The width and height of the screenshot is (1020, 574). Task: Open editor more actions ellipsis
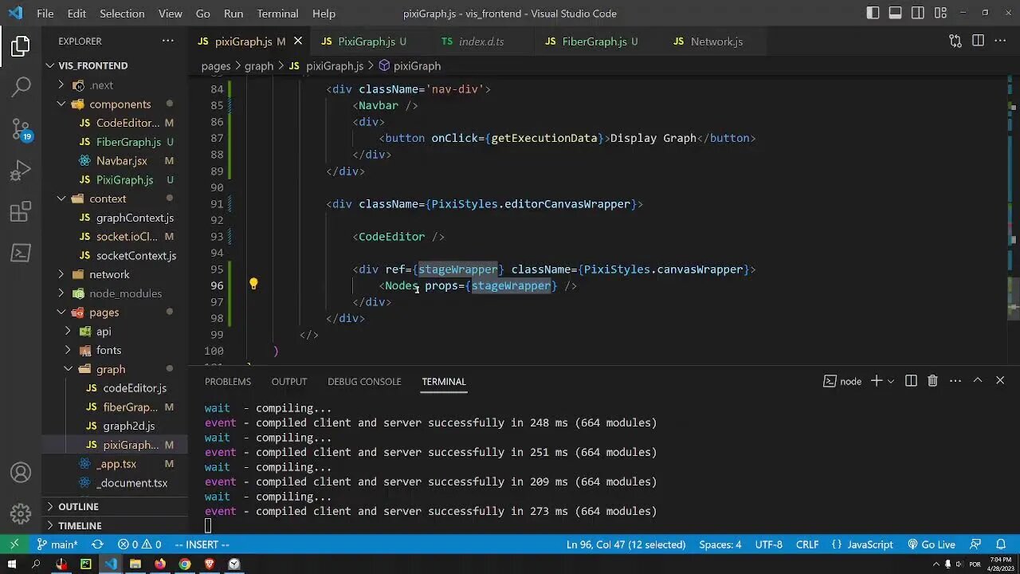pos(1000,41)
